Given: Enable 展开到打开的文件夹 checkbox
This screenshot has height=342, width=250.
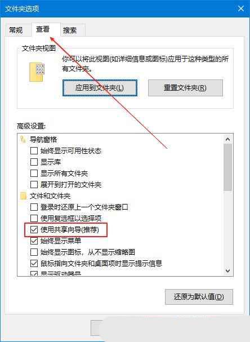Looking at the screenshot, I should tap(34, 185).
